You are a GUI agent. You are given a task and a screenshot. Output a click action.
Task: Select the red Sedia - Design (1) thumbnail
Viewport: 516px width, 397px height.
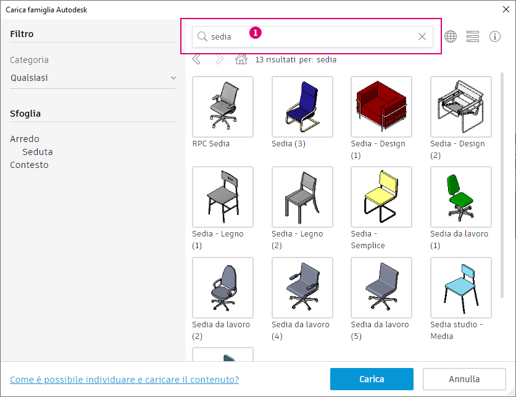pyautogui.click(x=381, y=107)
